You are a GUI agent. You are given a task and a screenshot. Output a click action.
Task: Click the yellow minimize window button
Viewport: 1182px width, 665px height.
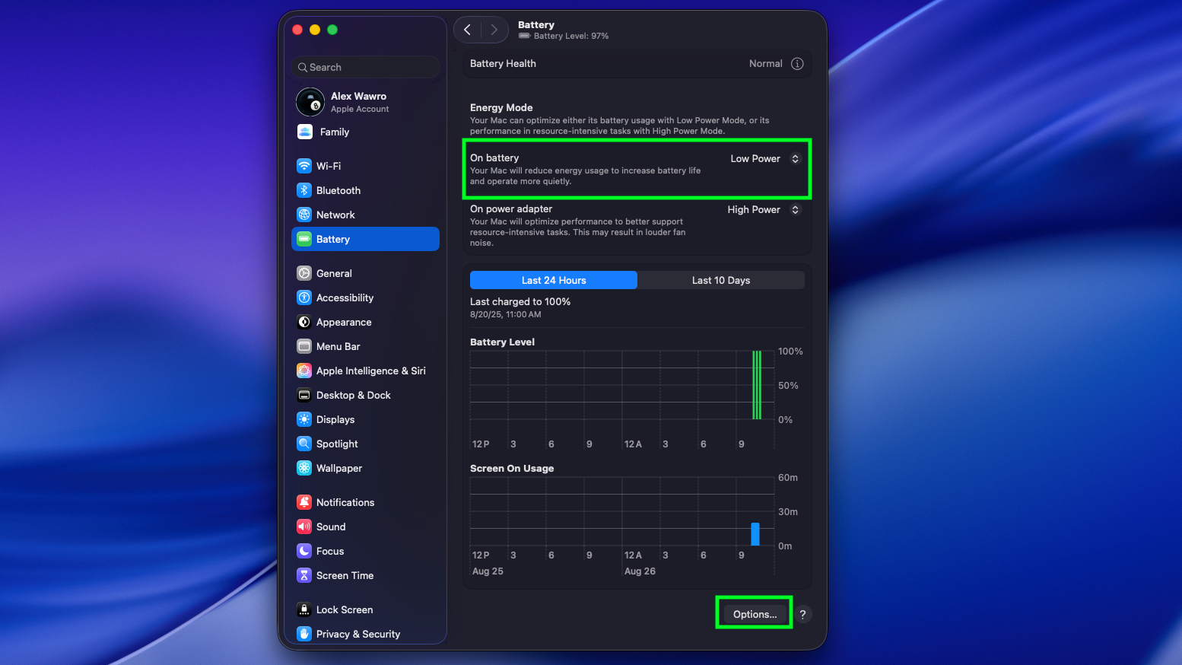coord(315,30)
